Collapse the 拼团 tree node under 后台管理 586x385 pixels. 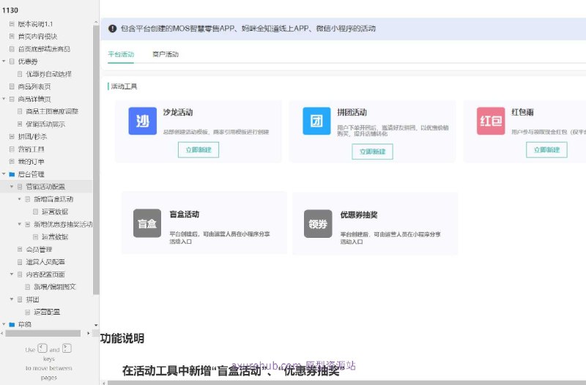coord(12,299)
